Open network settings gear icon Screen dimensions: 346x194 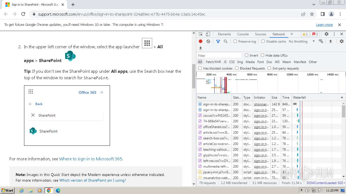342,41
